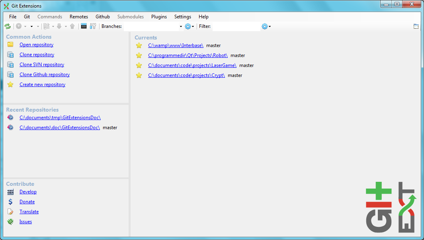Open the Qt\Projects\Robot\ repository link

pos(188,55)
